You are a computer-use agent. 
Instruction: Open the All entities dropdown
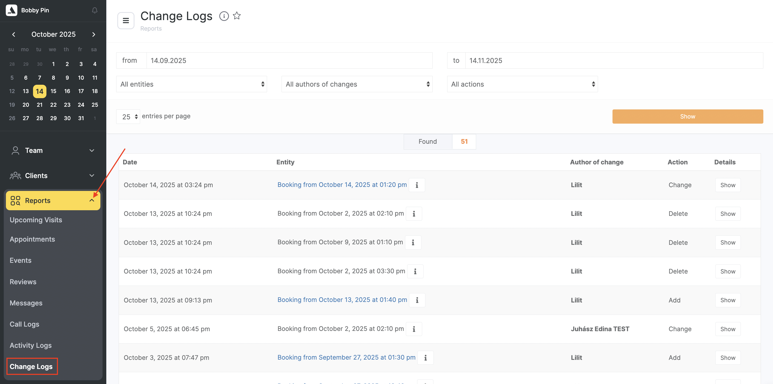191,84
